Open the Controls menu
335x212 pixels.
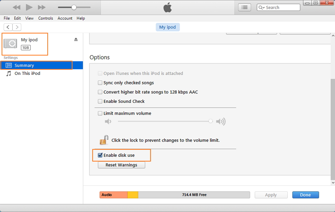[x=46, y=18]
